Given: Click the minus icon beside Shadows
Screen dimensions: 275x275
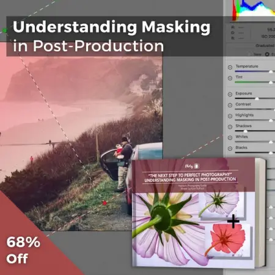Looking at the screenshot, I should (x=230, y=127).
